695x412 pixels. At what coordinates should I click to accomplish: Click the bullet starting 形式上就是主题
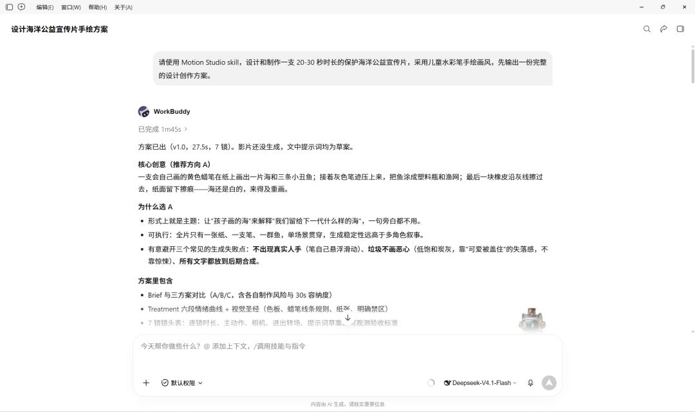click(x=286, y=221)
